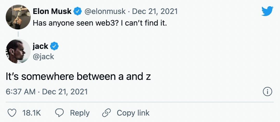Click the Reply text label
The height and width of the screenshot is (122, 280).
click(x=80, y=113)
